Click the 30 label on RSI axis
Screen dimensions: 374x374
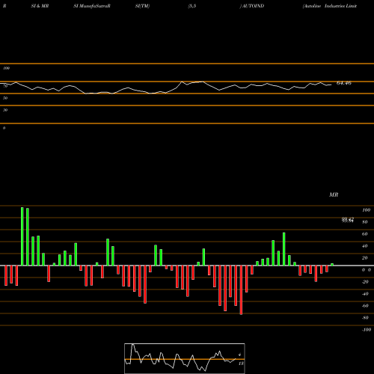pyautogui.click(x=5, y=110)
